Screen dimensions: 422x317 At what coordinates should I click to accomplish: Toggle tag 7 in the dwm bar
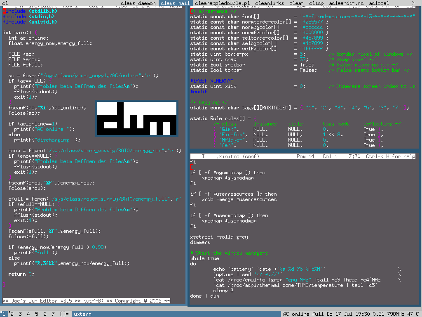point(53,313)
